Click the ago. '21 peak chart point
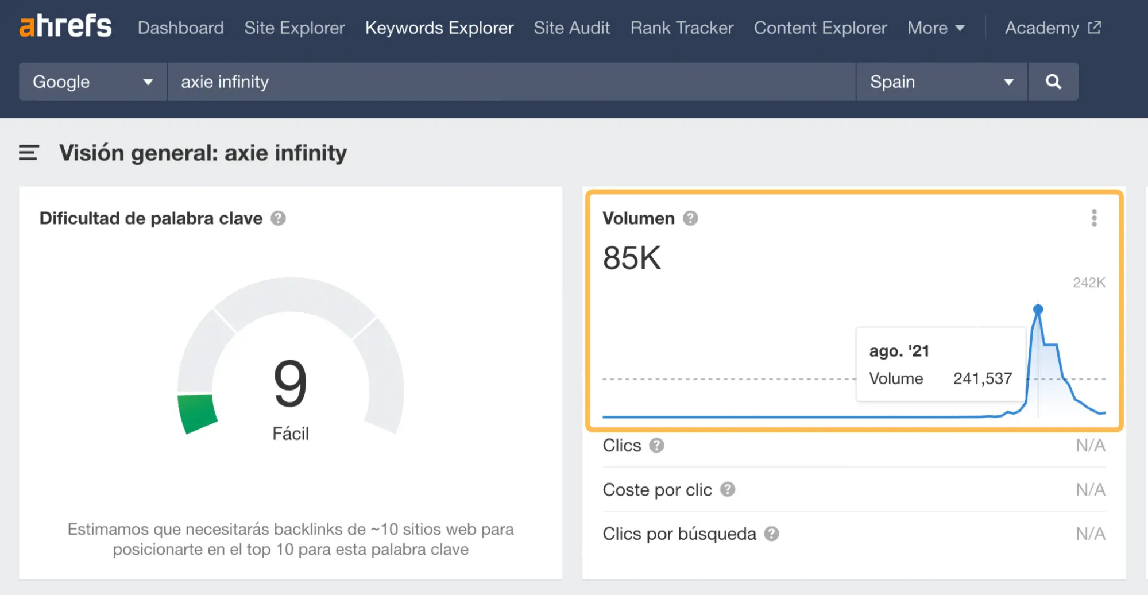The image size is (1148, 595). point(1038,310)
